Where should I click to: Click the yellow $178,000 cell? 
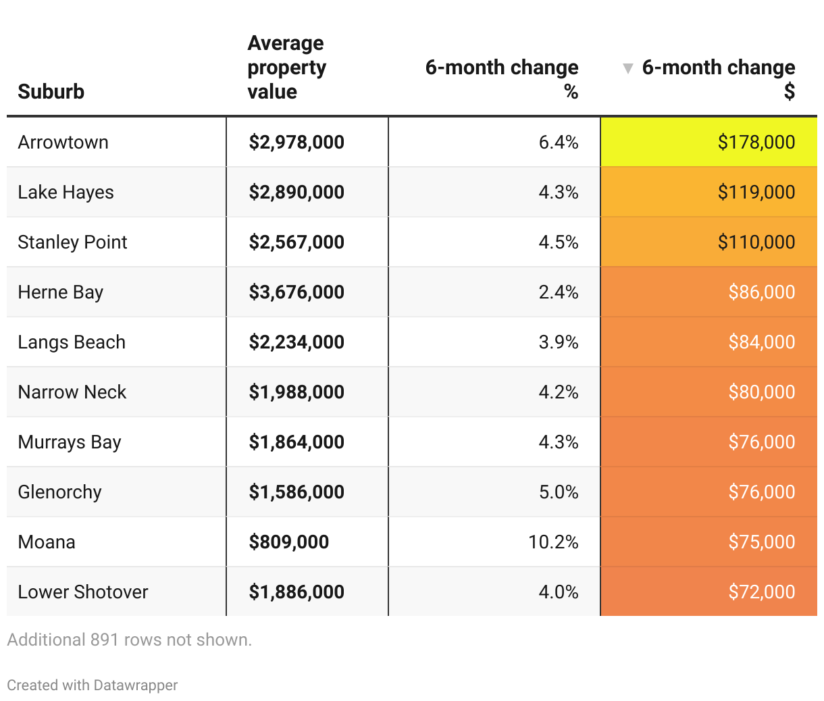(709, 142)
